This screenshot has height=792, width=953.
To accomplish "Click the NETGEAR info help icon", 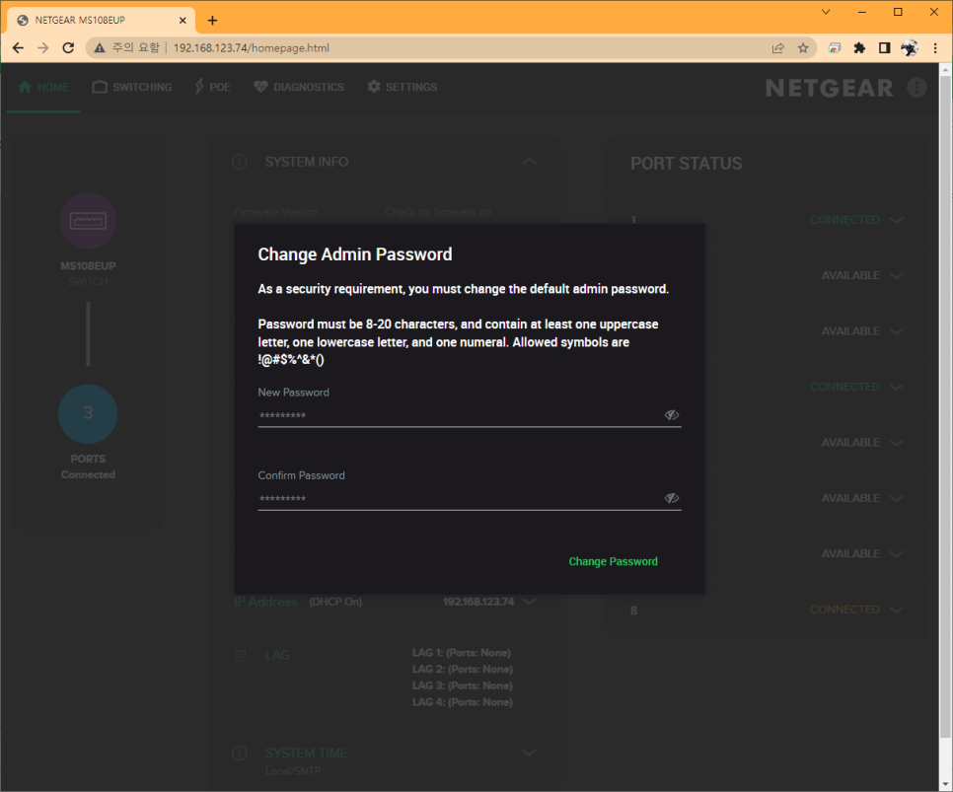I will (x=916, y=88).
